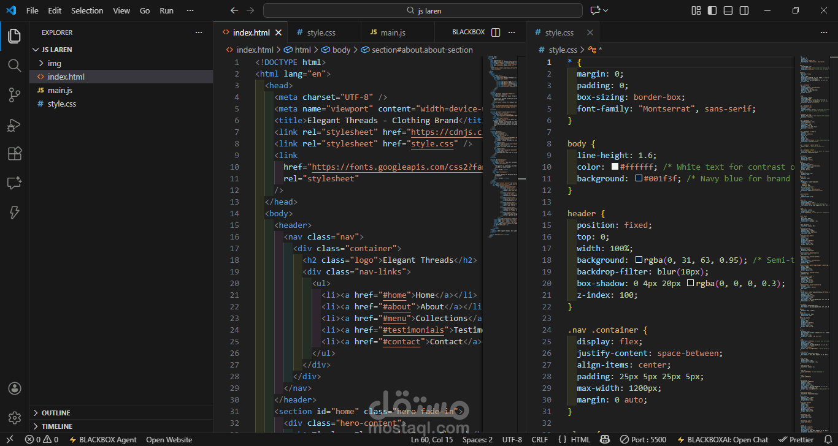Toggle primary side bar layout button
Image resolution: width=838 pixels, height=446 pixels.
(x=712, y=10)
